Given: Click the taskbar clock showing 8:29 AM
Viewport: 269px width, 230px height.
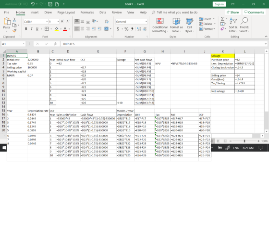Looking at the screenshot, I should tap(248, 148).
